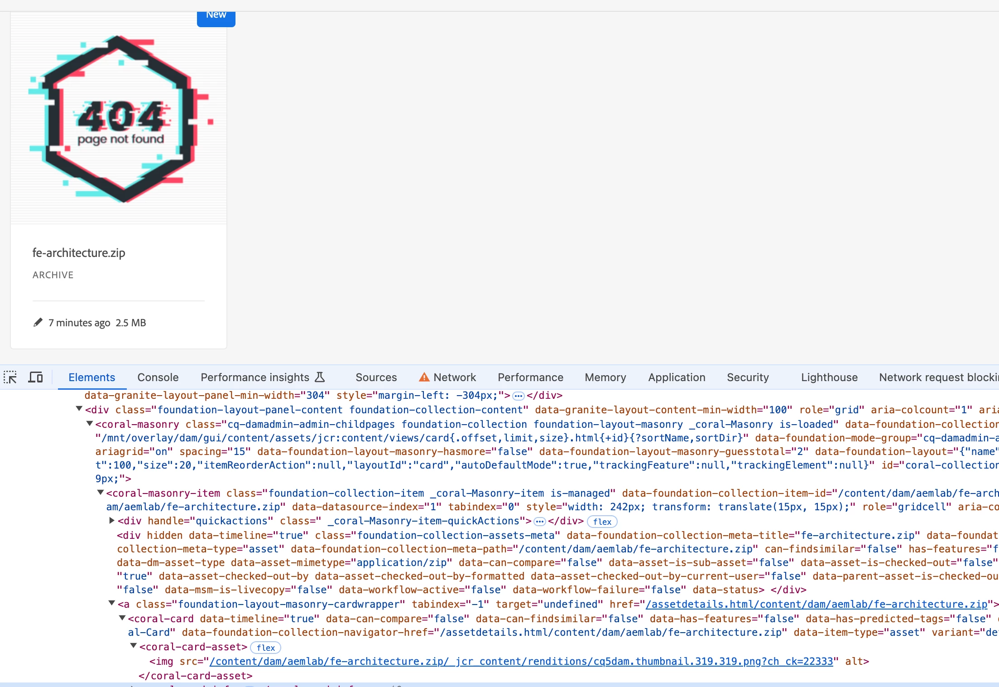Click flex badge beside quickactions div
The image size is (999, 687).
tap(602, 522)
